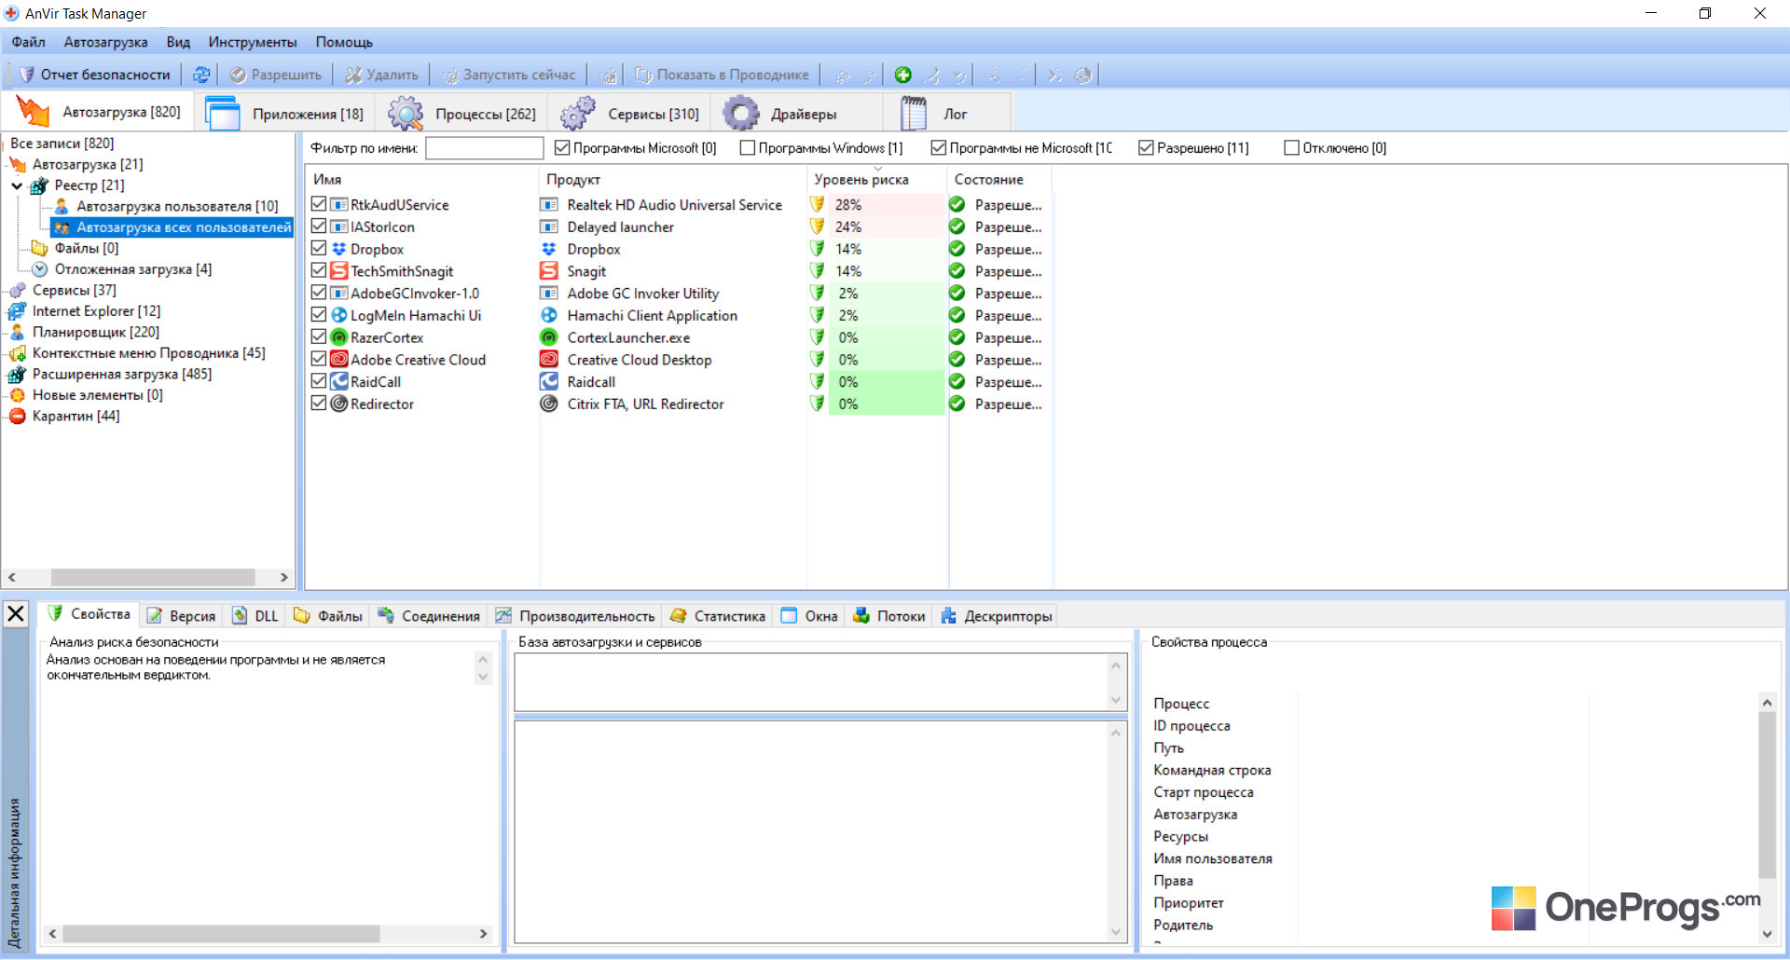Click the Dropbox icon in the Имя column
The image size is (1790, 960).
(339, 249)
